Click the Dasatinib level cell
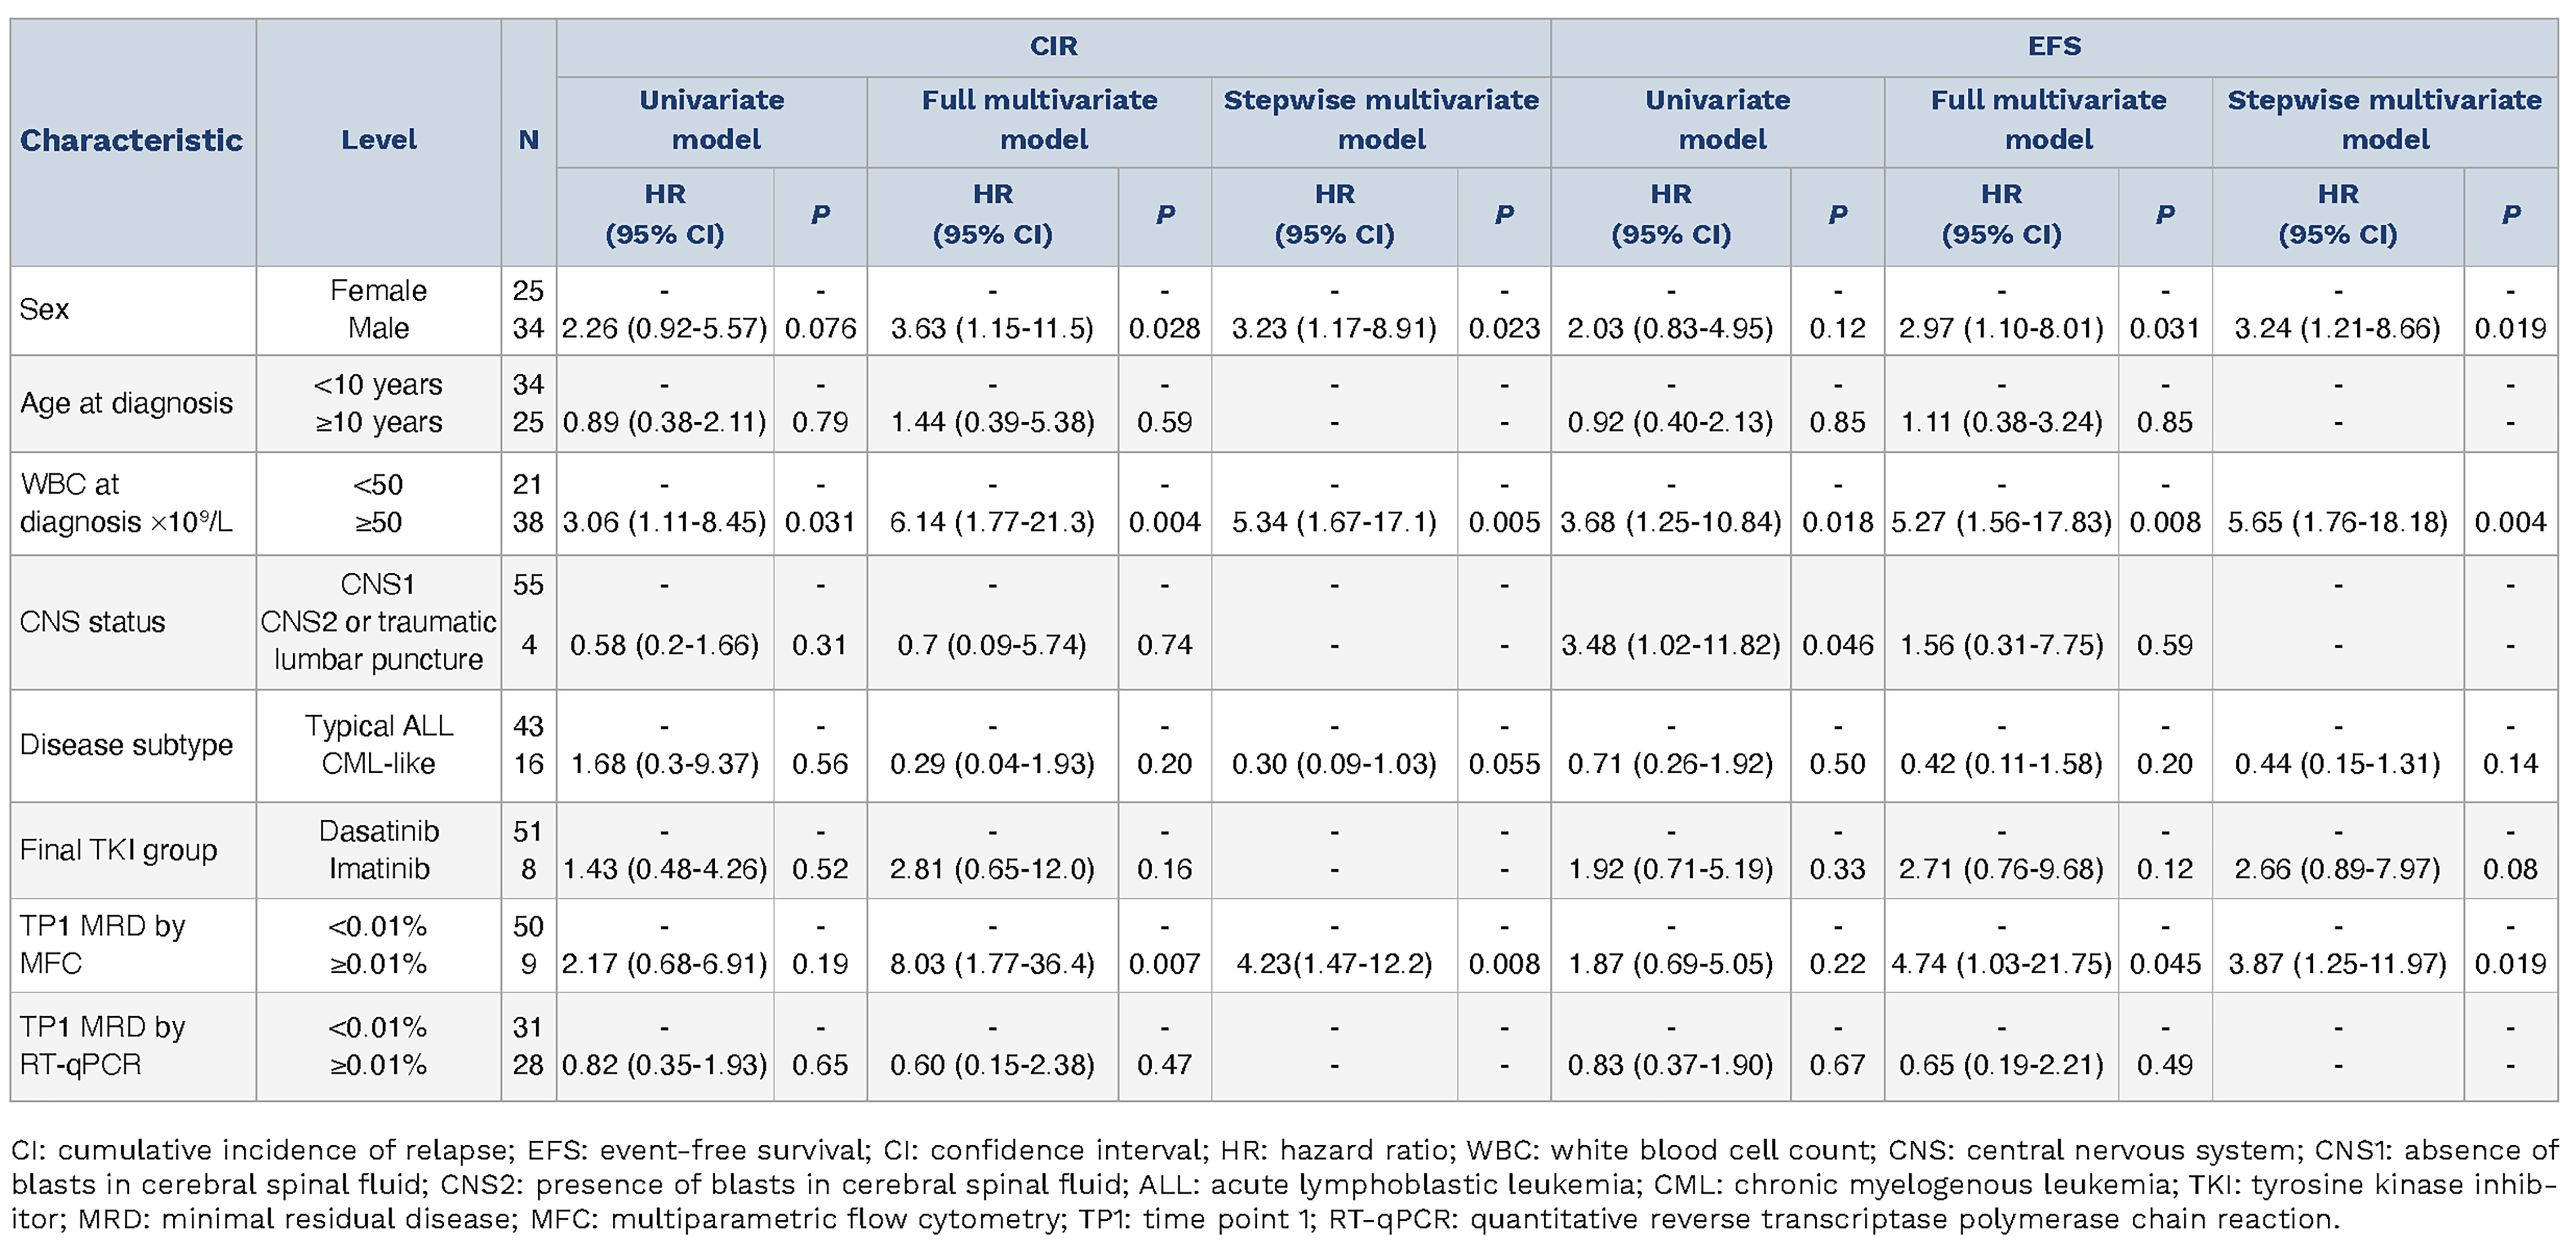Image resolution: width=2576 pixels, height=1243 pixels. coord(378,831)
